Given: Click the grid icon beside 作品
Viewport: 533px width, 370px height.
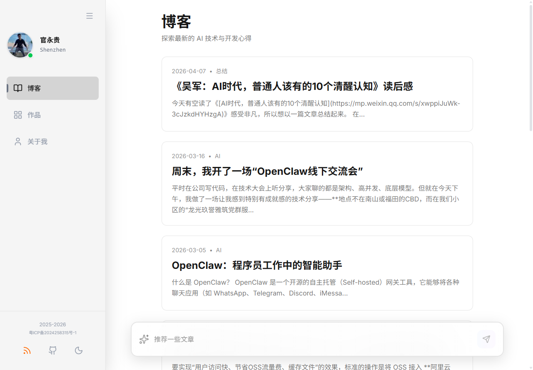Looking at the screenshot, I should pyautogui.click(x=18, y=115).
